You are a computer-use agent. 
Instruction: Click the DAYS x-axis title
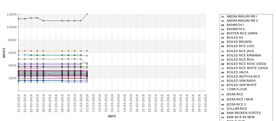[112, 116]
